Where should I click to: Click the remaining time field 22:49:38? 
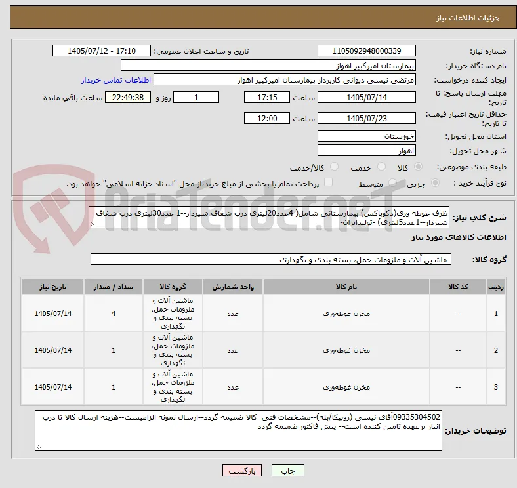[x=128, y=97]
